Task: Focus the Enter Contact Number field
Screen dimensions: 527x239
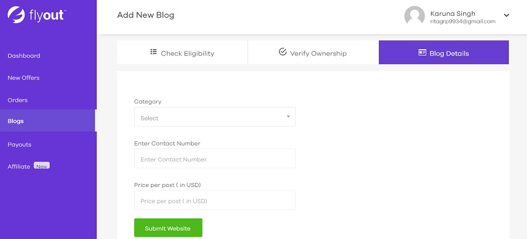Action: (214, 159)
